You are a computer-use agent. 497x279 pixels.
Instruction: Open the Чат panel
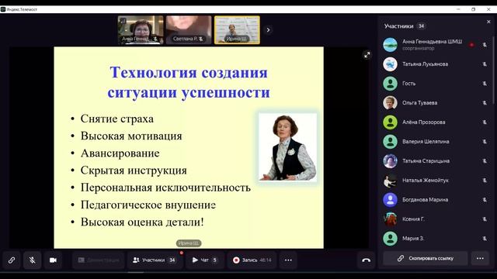[x=205, y=260]
